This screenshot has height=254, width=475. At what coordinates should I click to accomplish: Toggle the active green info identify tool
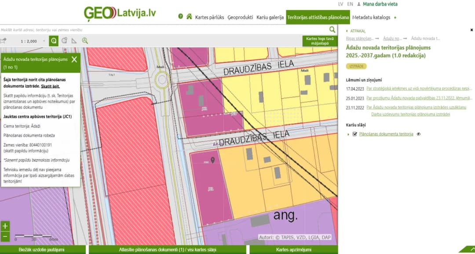pos(54,41)
